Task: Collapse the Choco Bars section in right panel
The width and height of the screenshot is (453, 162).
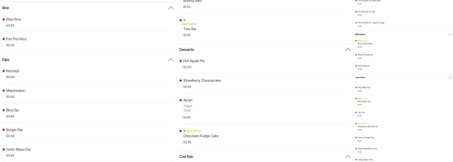Action: coord(450,77)
